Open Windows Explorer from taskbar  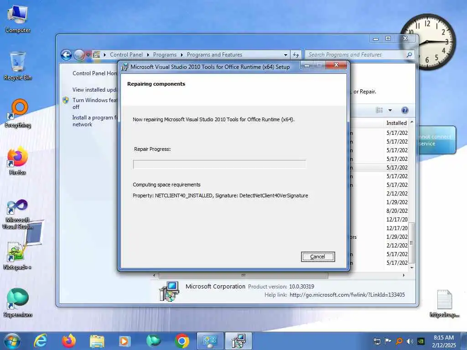(97, 341)
